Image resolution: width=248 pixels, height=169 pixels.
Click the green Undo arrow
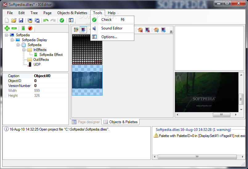(46, 20)
